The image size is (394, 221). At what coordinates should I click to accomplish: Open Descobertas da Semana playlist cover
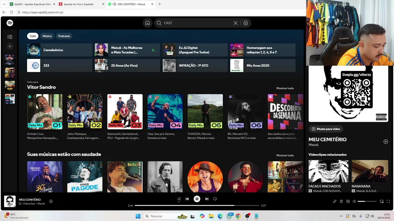(x=285, y=112)
